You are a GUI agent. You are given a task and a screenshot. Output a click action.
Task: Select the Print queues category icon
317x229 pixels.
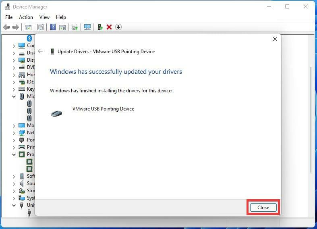(22, 147)
